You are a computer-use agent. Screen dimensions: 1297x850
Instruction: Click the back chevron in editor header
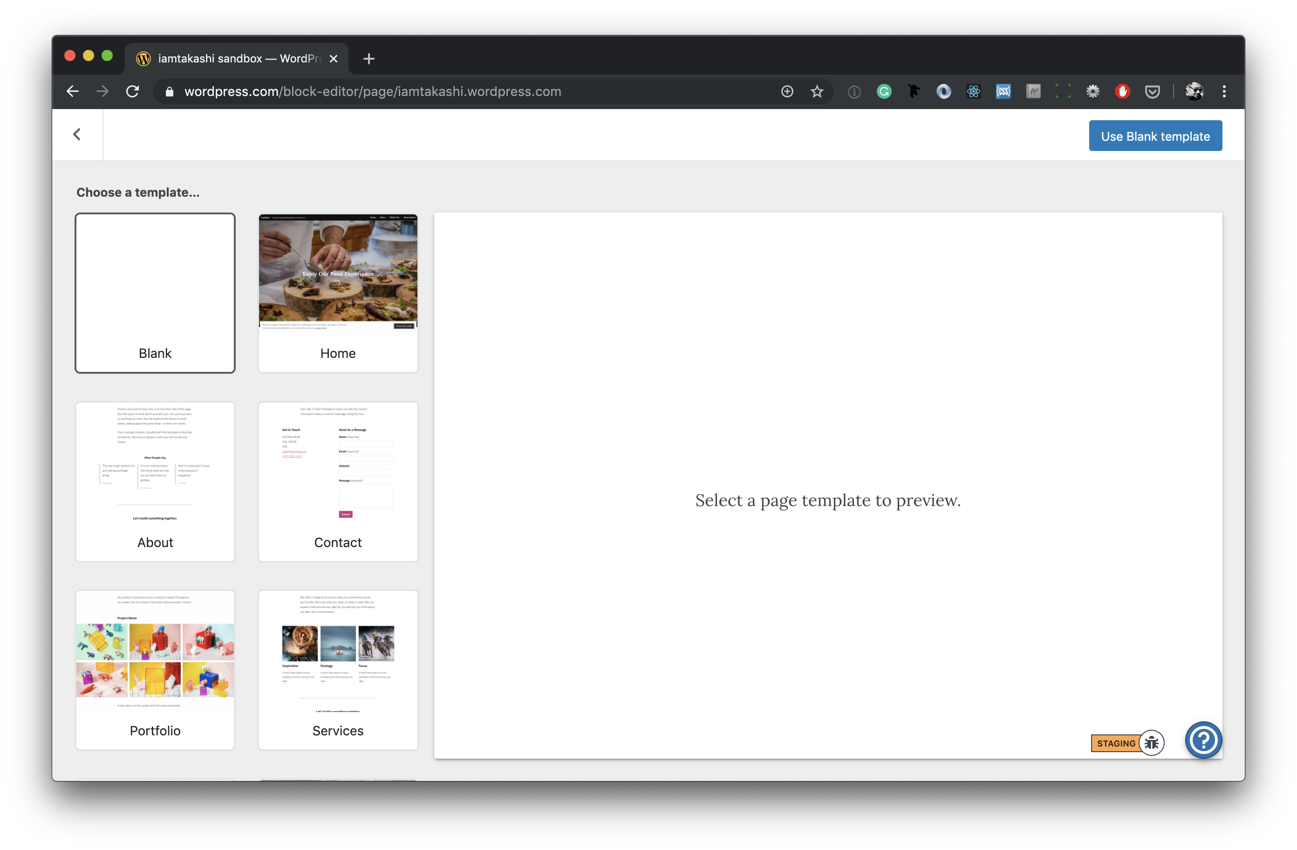77,135
